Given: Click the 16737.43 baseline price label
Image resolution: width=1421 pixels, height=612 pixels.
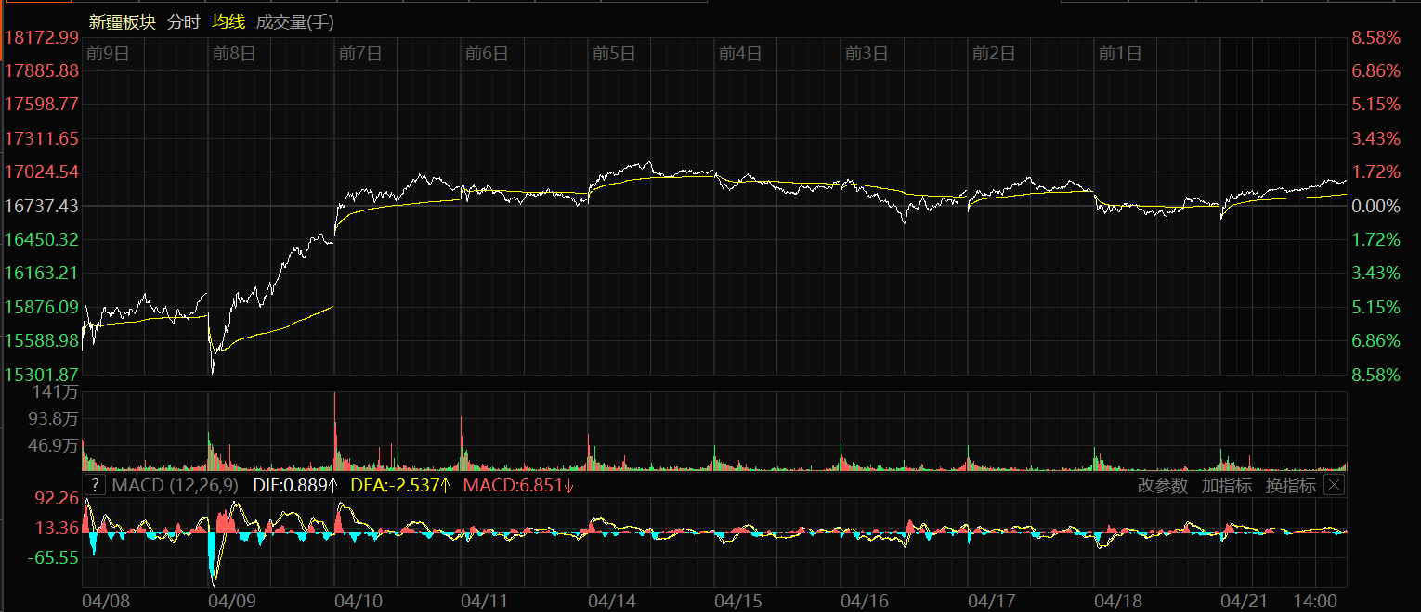Looking at the screenshot, I should [x=41, y=206].
